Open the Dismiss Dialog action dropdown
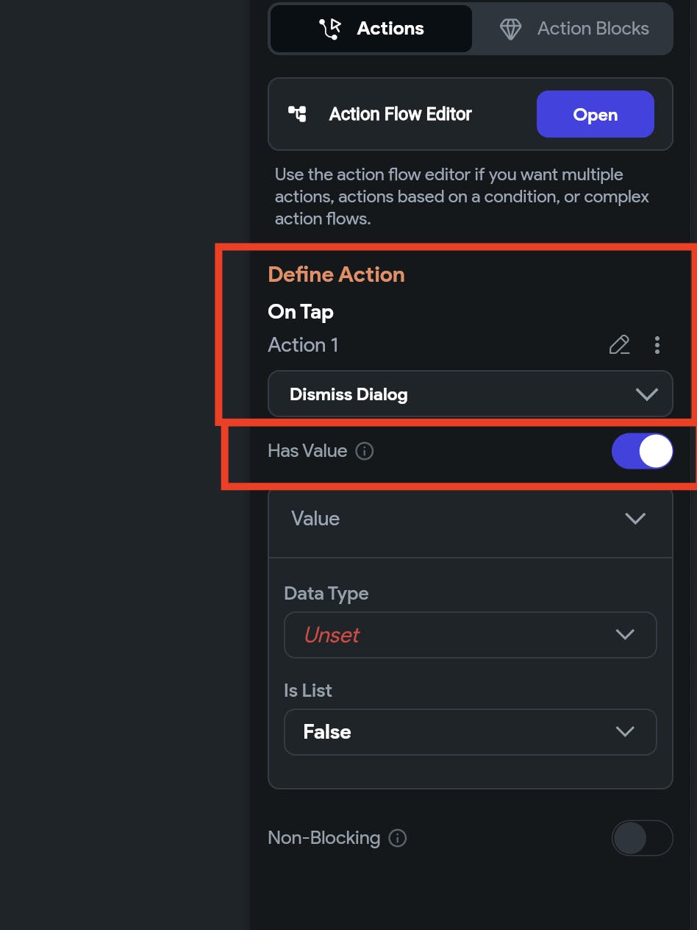This screenshot has height=930, width=697. (x=470, y=394)
